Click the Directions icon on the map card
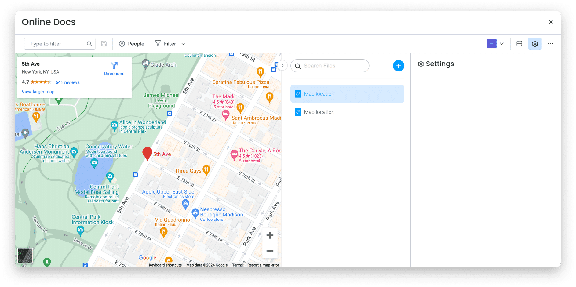The image size is (576, 287). [x=114, y=66]
